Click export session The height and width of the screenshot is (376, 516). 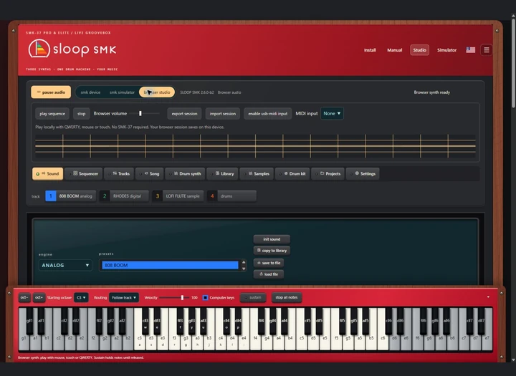[x=184, y=113]
